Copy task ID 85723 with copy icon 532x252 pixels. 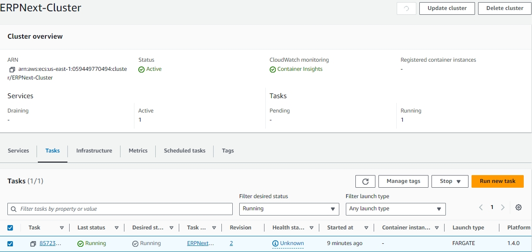(x=33, y=244)
